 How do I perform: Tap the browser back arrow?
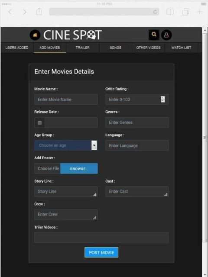point(10,12)
